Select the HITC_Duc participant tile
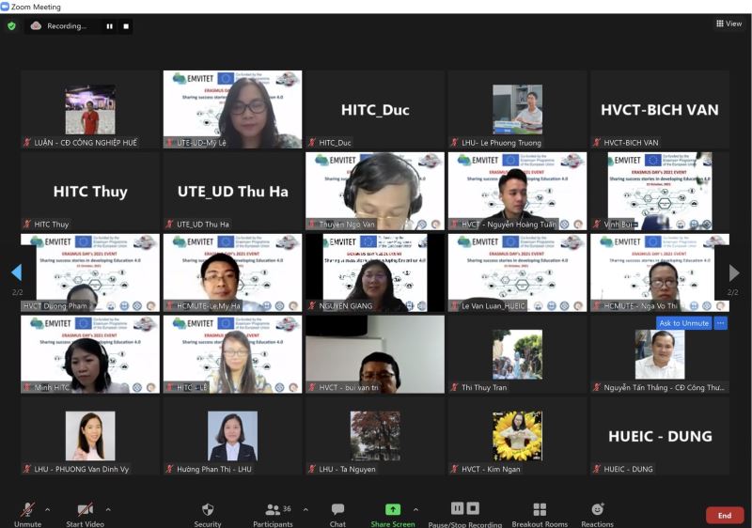This screenshot has width=752, height=528. tap(375, 109)
